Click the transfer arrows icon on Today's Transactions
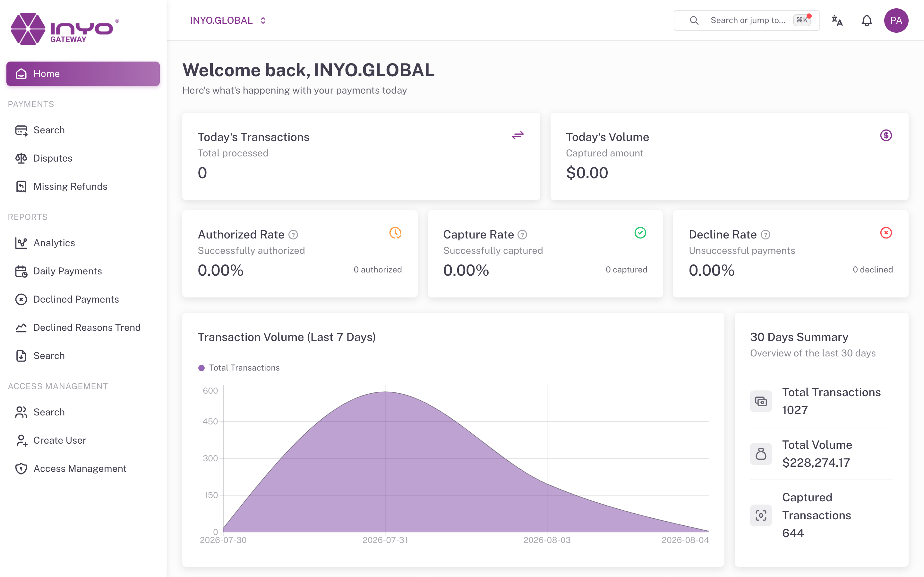The height and width of the screenshot is (577, 924). [x=518, y=136]
